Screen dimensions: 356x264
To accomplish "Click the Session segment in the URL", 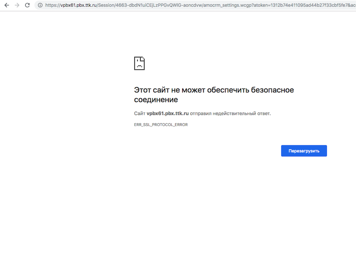I will pyautogui.click(x=105, y=5).
